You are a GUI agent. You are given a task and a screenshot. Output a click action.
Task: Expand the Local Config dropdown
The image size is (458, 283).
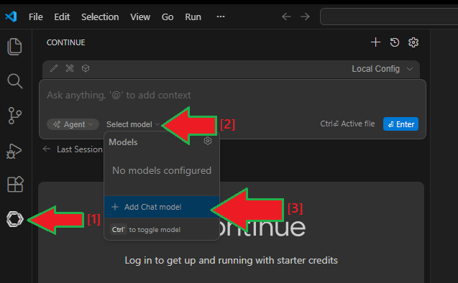382,69
